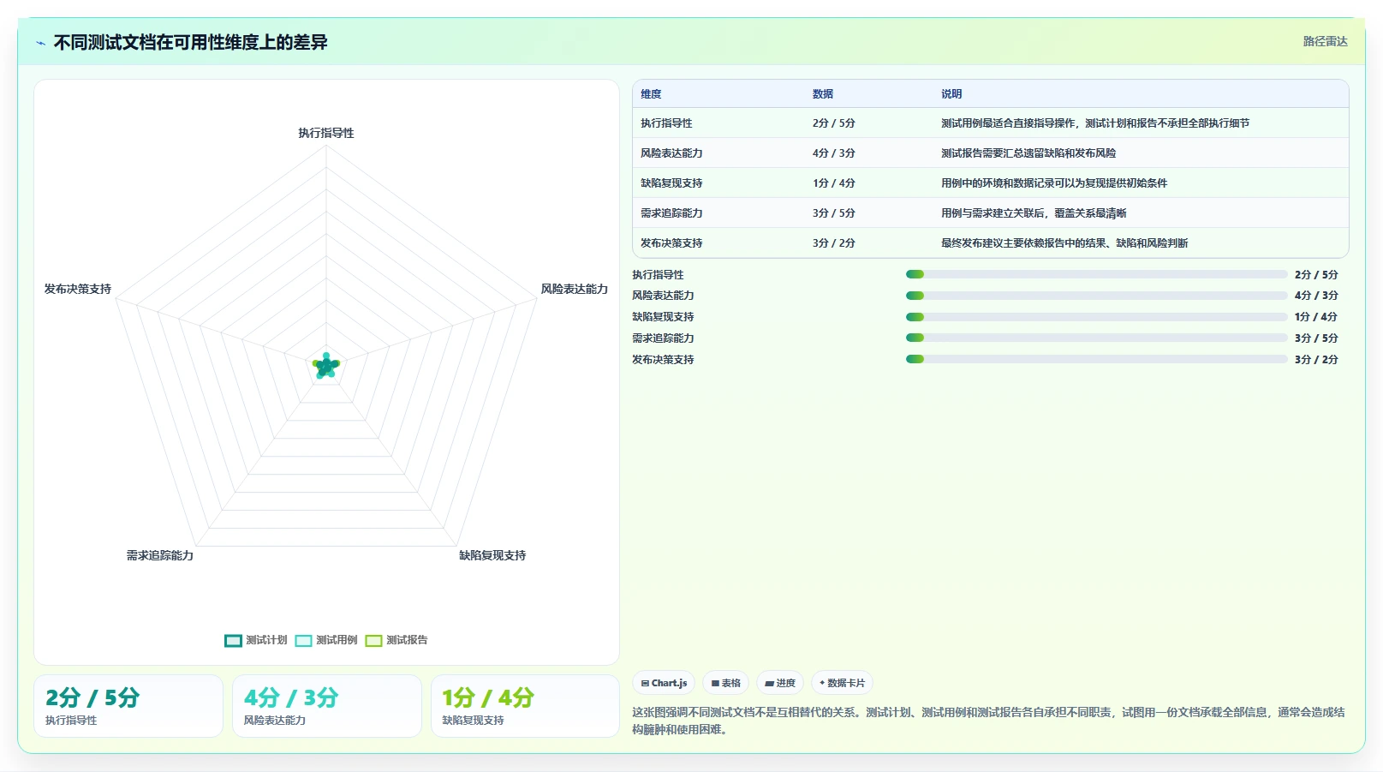Screen dimensions: 1383x772
Task: Click the Chart.js tag
Action: [664, 683]
